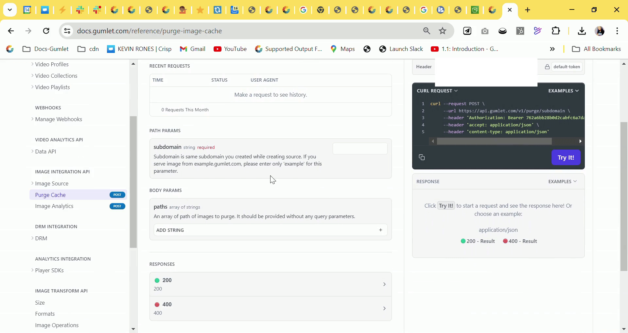Reload the page with refresh icon
This screenshot has height=333, width=628.
pyautogui.click(x=46, y=31)
